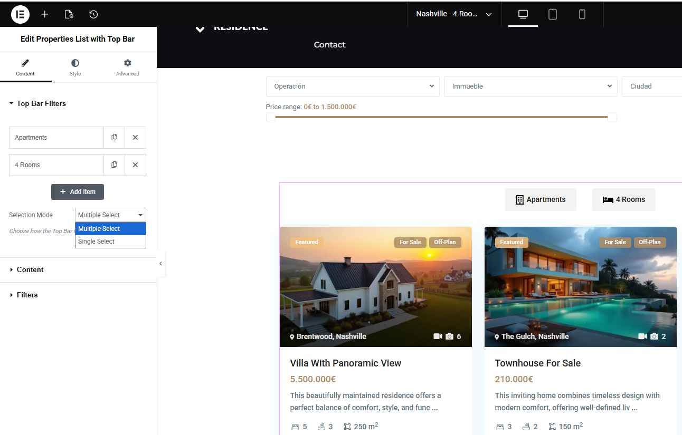This screenshot has height=435, width=682.
Task: Open the revision history icon
Action: click(x=93, y=14)
